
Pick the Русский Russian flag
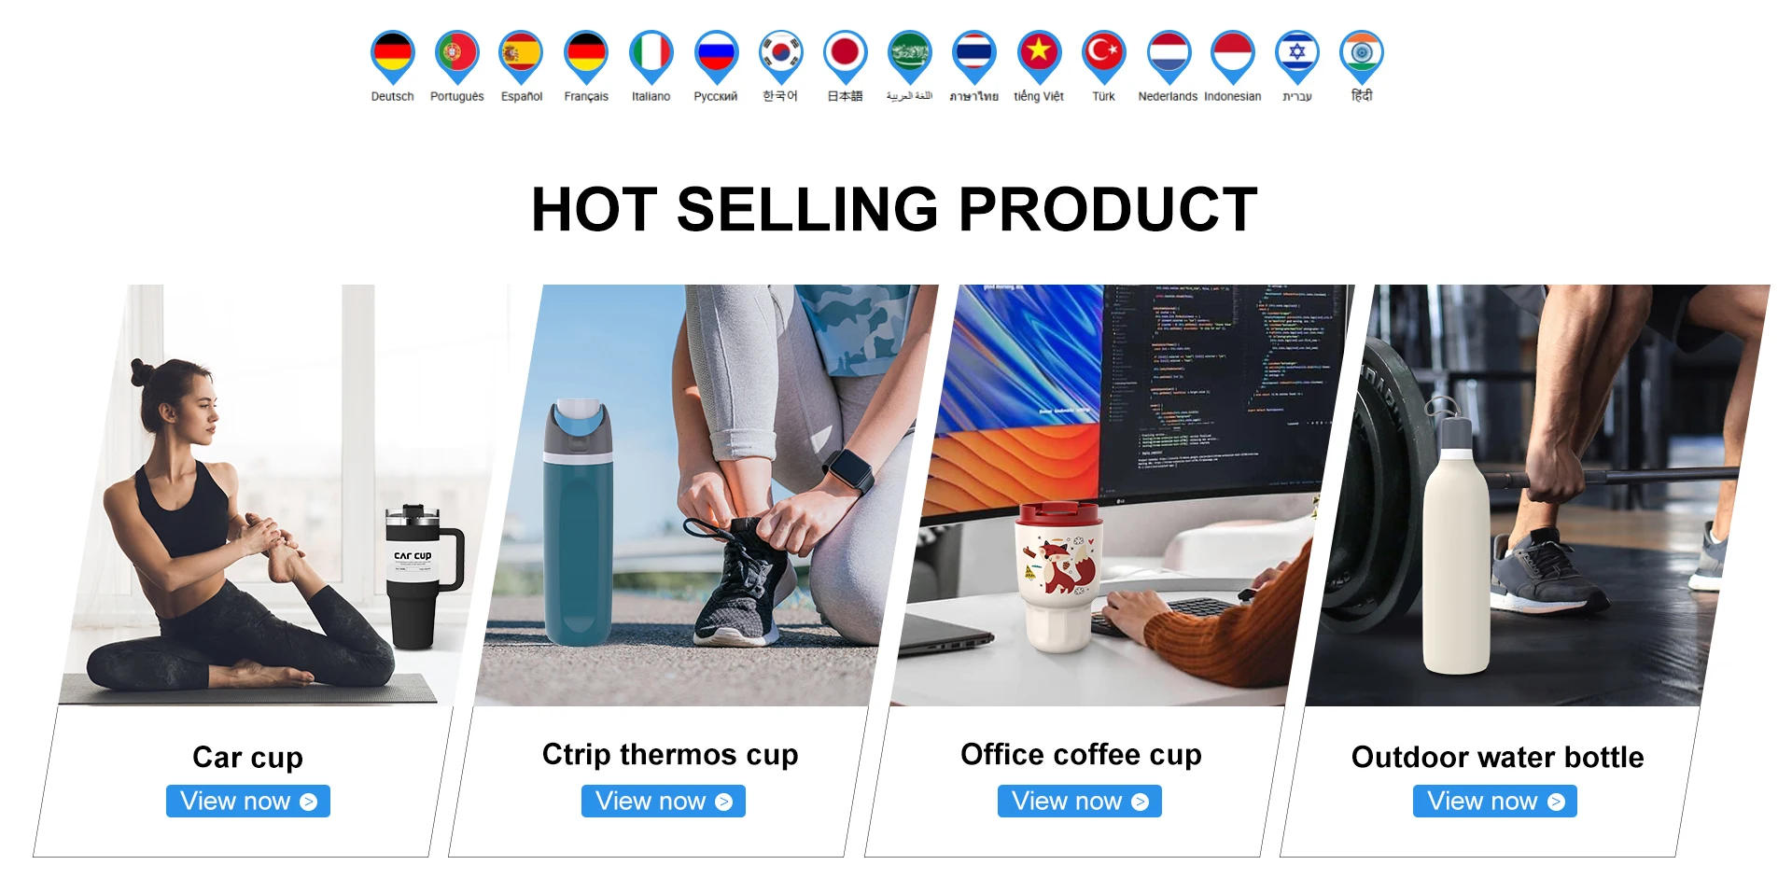[x=716, y=56]
